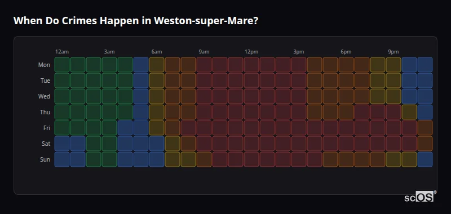Select the Saturday 7am yellow cell
Image resolution: width=451 pixels, height=214 pixels.
[x=173, y=144]
